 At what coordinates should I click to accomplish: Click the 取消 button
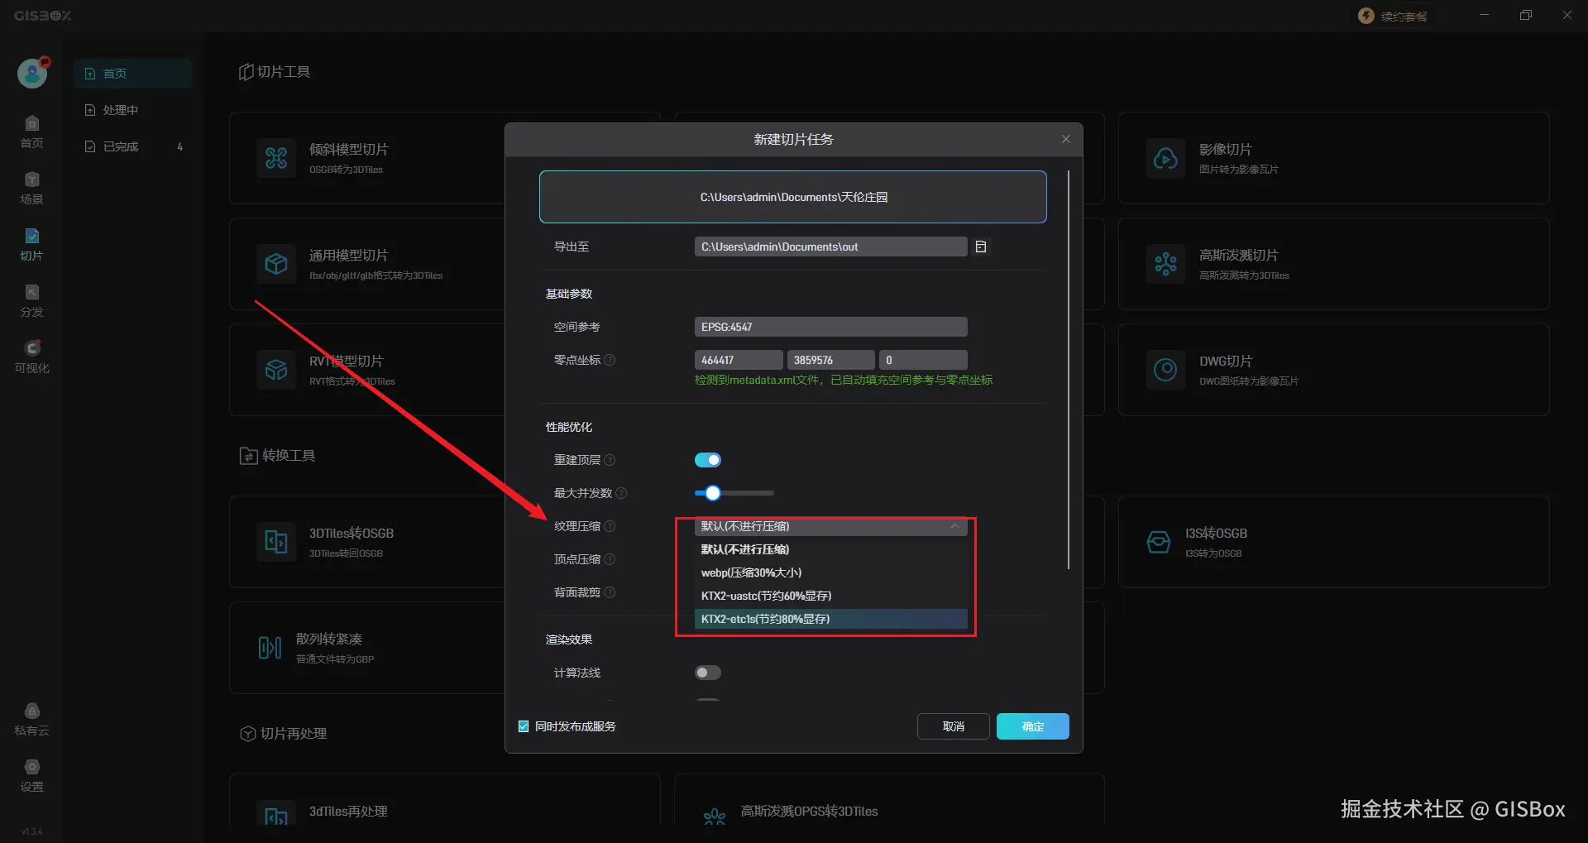954,726
